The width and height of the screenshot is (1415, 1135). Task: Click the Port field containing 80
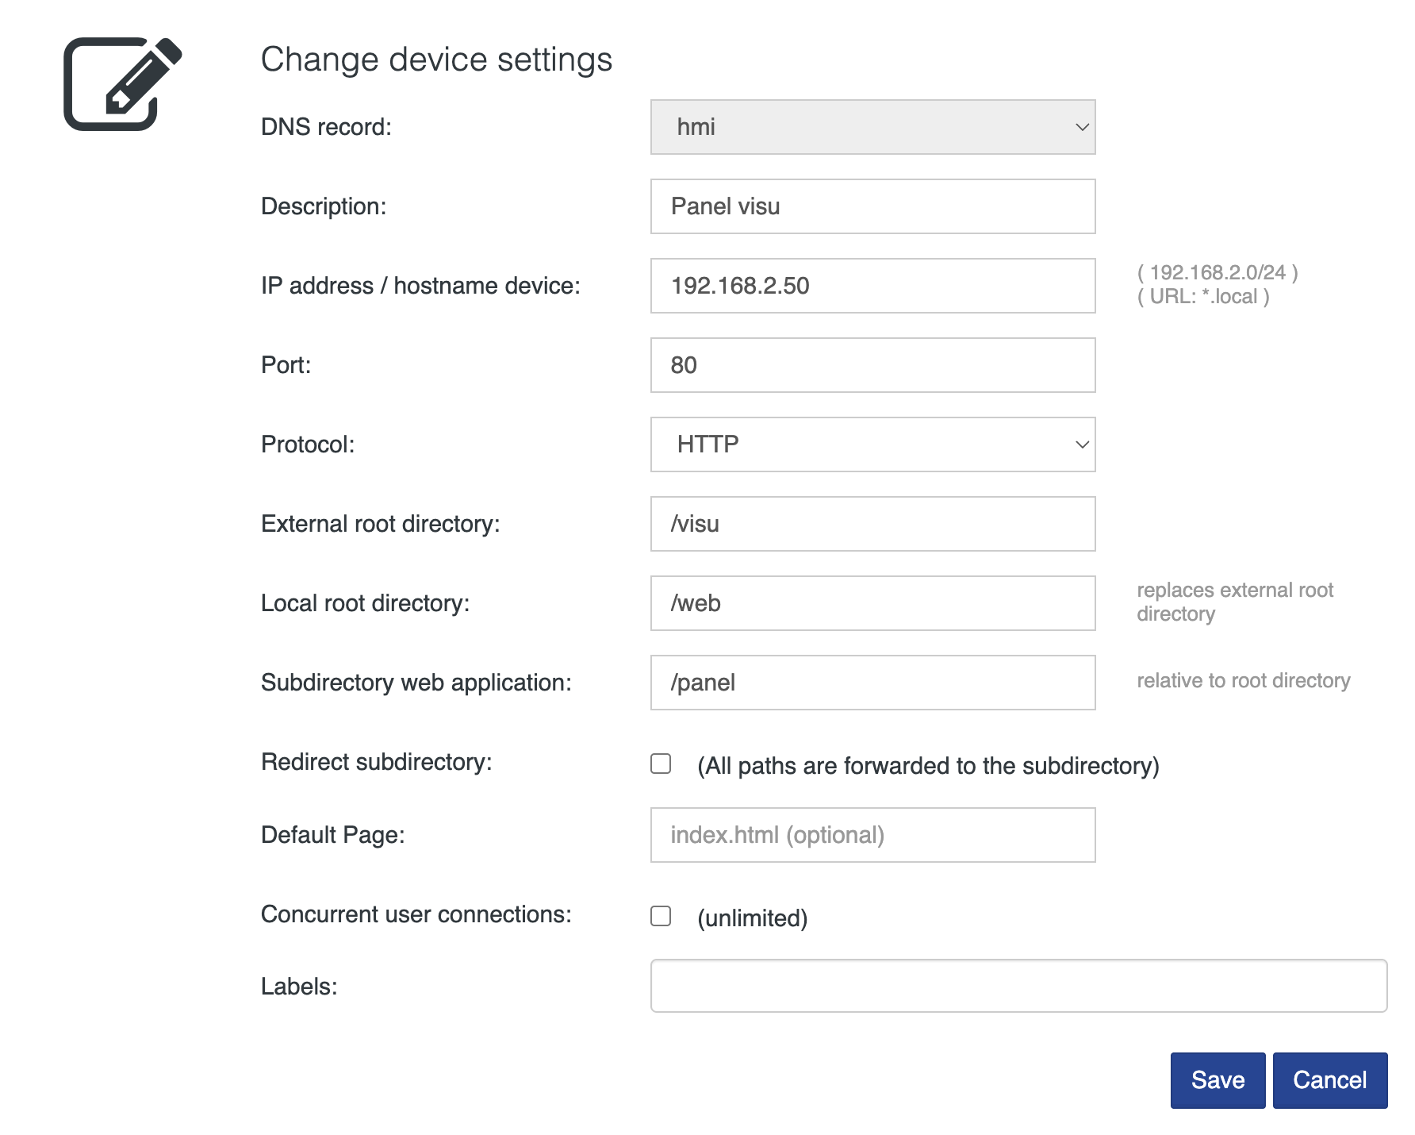872,364
